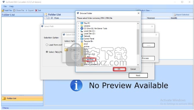This screenshot has width=194, height=110.
Task: Open the Switch View dropdown
Action: click(x=144, y=10)
